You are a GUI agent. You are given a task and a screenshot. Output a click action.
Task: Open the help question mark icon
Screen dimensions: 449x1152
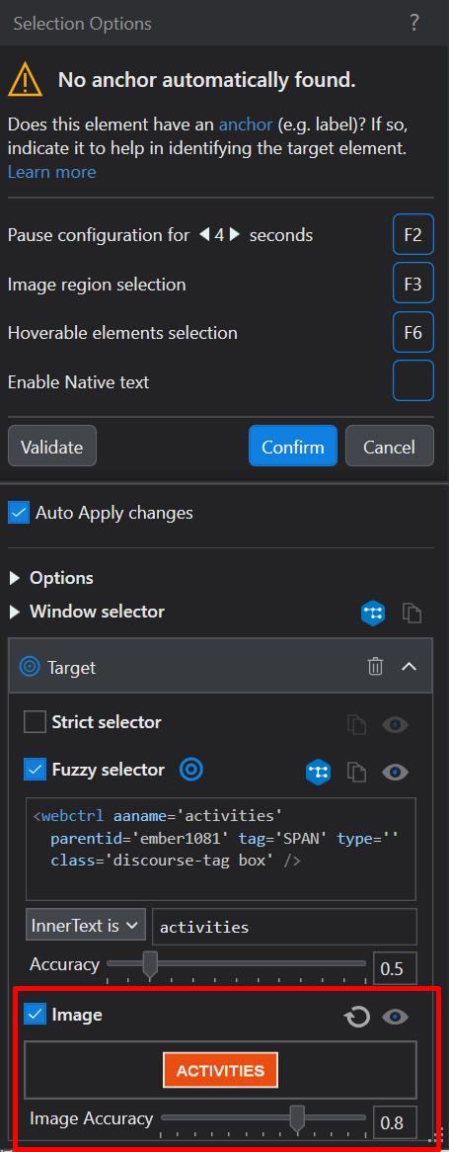(x=414, y=23)
